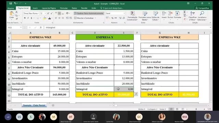Screen dimensions: 219x123
Task: Click the decrease indent icon
Action: pos(67,18)
